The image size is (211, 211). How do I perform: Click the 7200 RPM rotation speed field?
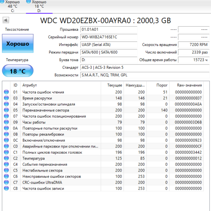pyautogui.click(x=194, y=44)
